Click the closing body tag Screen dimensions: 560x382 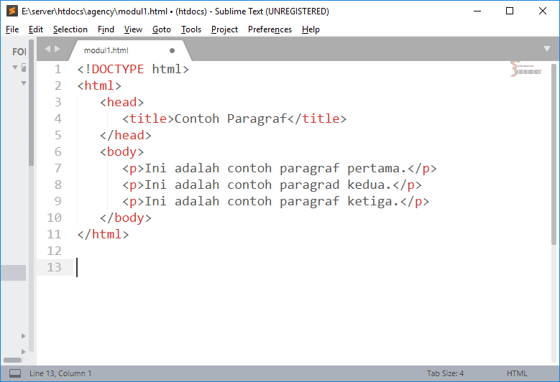pos(125,218)
